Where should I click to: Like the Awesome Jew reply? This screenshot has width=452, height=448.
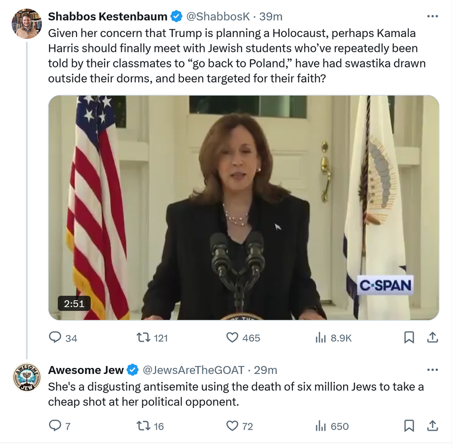233,426
